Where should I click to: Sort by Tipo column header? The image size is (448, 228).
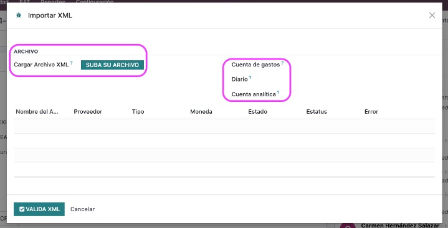138,112
